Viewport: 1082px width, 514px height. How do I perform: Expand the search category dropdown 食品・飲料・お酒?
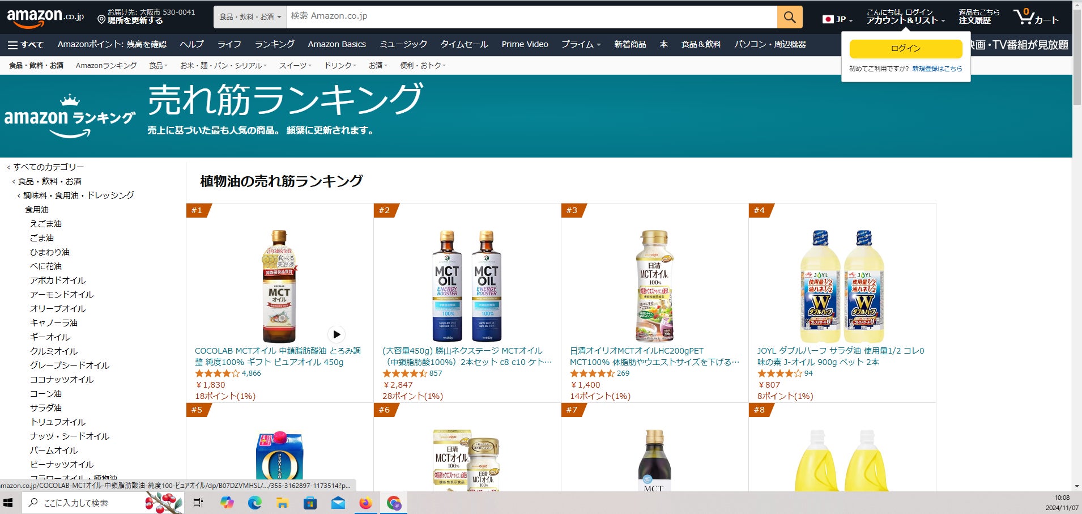pyautogui.click(x=250, y=17)
